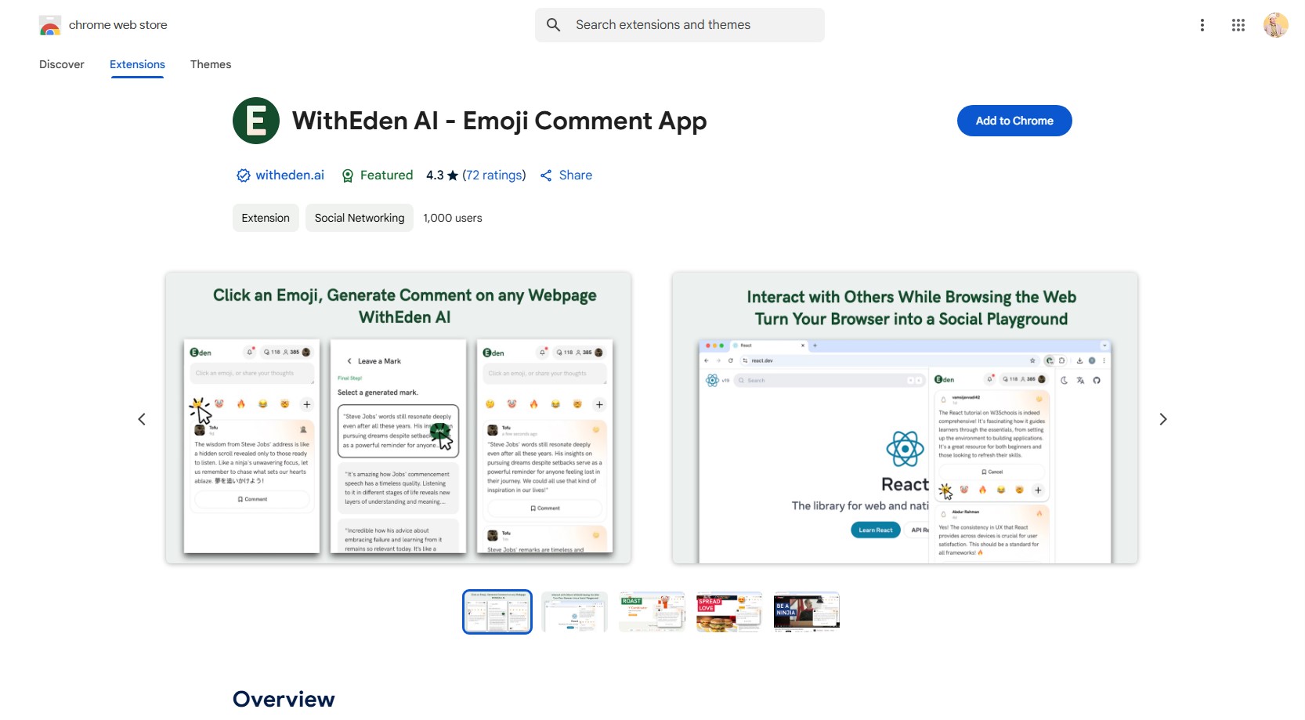
Task: Switch to the Discover tab
Action: [62, 64]
